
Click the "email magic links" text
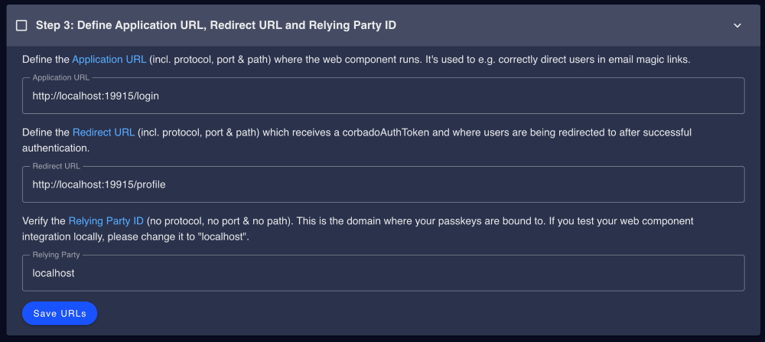646,59
